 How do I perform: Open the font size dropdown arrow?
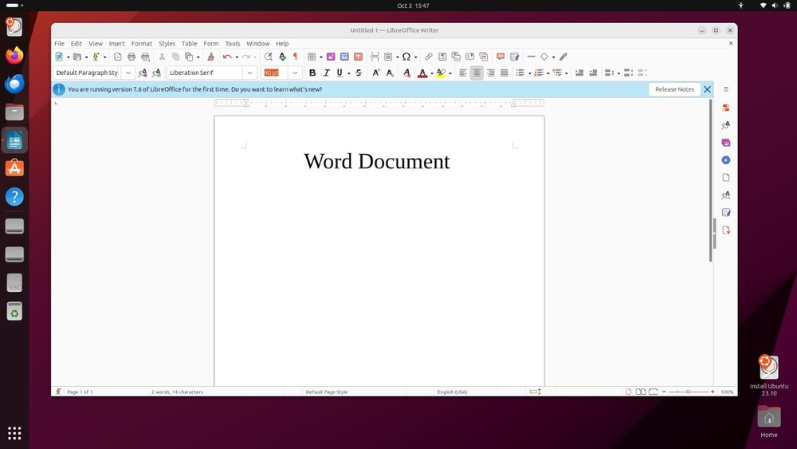pos(295,73)
